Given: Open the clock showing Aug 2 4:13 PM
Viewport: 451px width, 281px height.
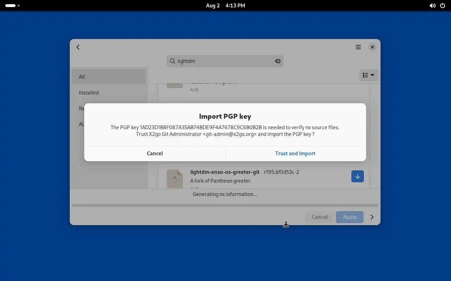Looking at the screenshot, I should tap(225, 6).
